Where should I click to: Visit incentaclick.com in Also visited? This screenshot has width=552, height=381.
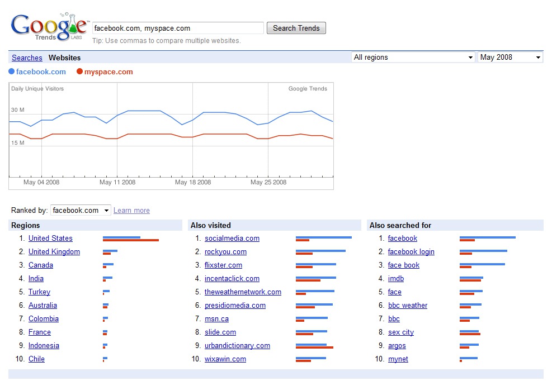pos(232,278)
